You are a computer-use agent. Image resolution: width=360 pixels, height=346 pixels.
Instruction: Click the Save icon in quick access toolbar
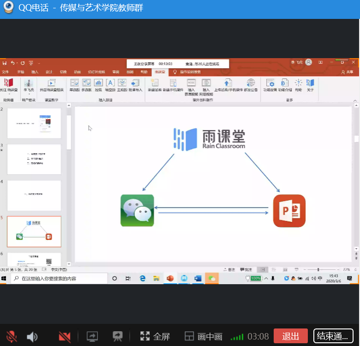click(5, 63)
